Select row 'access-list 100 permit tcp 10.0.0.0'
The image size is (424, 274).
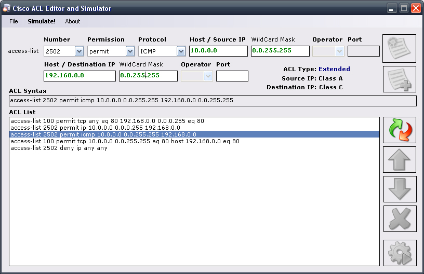(194, 141)
